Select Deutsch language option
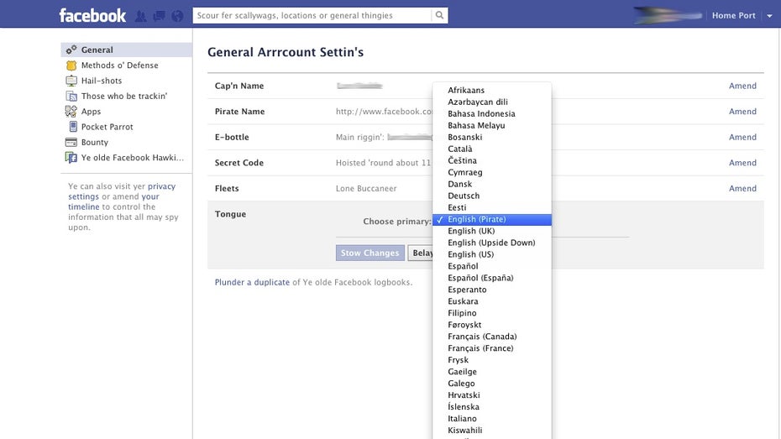The width and height of the screenshot is (781, 439). [x=492, y=196]
